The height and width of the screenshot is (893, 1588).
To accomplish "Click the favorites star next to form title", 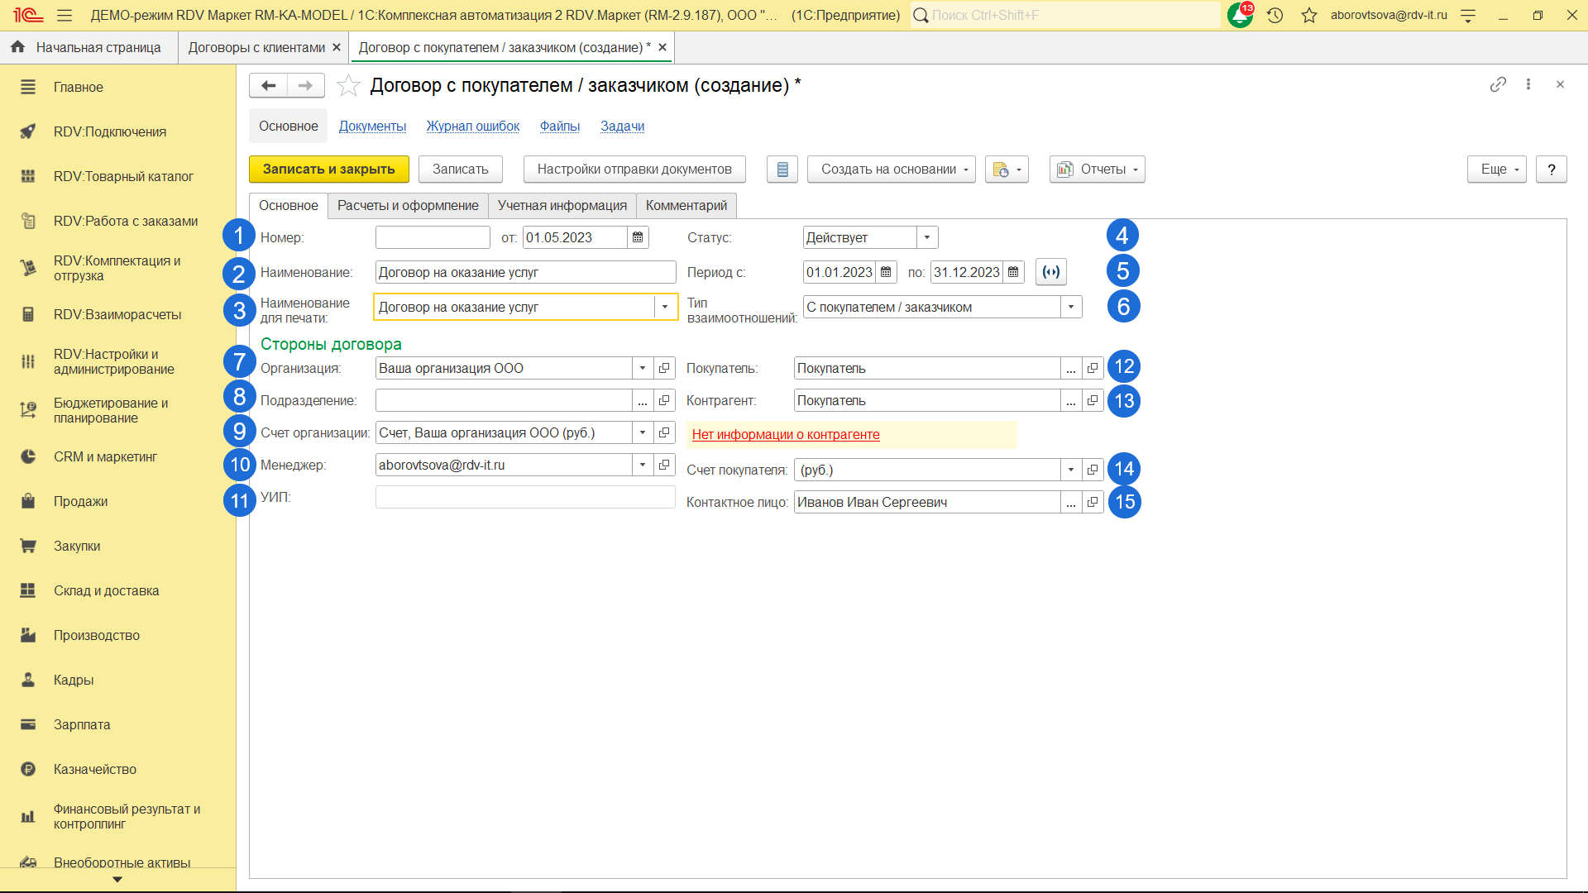I will [348, 86].
